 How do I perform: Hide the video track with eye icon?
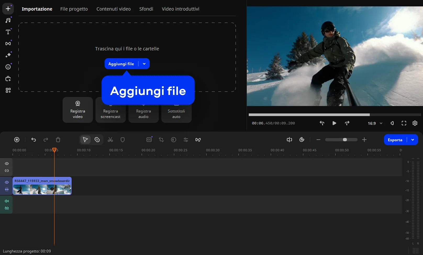coord(7,182)
